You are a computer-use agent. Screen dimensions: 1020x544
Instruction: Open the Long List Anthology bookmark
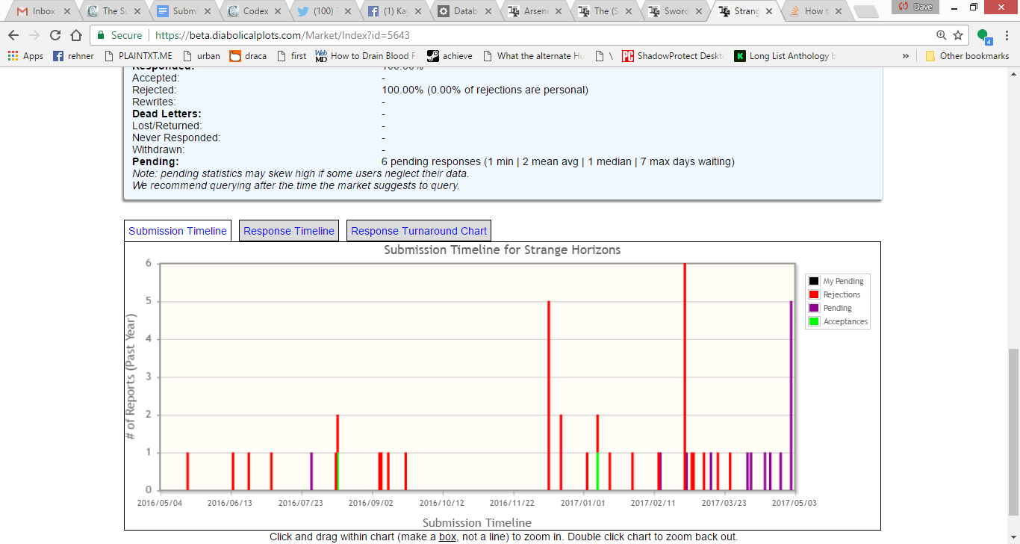click(x=785, y=56)
